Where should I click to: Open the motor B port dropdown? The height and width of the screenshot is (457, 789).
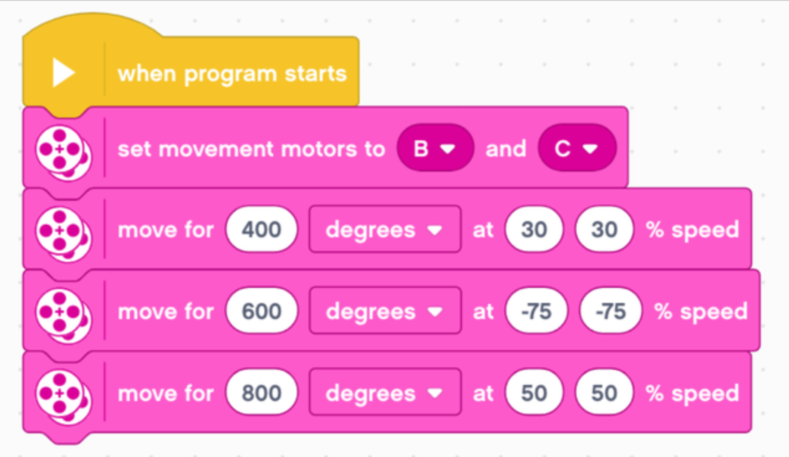coord(436,149)
